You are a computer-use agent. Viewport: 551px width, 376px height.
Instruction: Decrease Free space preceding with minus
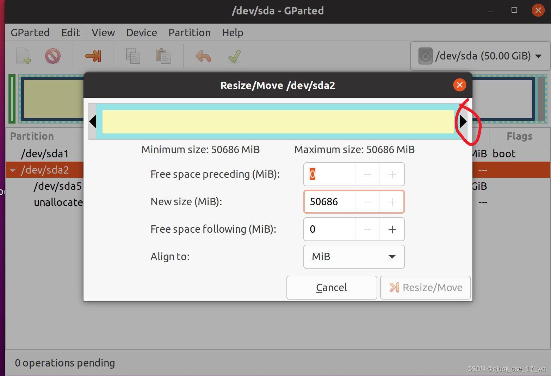[x=367, y=174]
